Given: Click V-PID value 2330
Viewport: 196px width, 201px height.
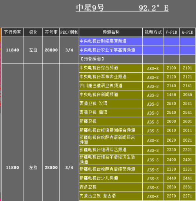Looking at the screenshot, I should [171, 169].
